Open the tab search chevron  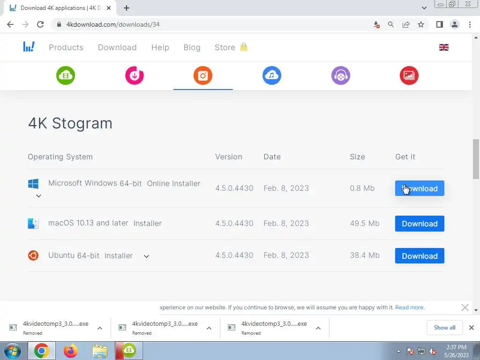pos(424,8)
